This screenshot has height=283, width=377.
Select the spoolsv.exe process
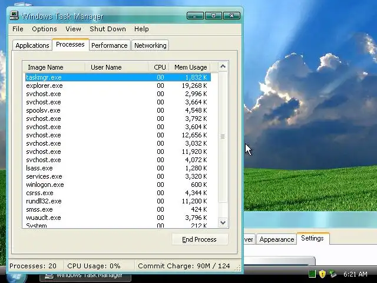click(x=118, y=110)
